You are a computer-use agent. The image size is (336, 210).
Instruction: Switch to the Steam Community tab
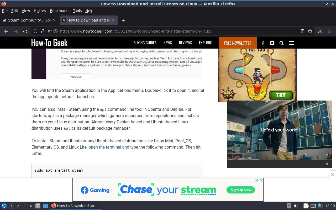(29, 20)
